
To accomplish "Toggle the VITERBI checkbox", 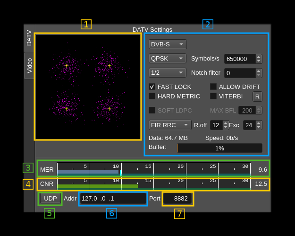I will (x=213, y=96).
